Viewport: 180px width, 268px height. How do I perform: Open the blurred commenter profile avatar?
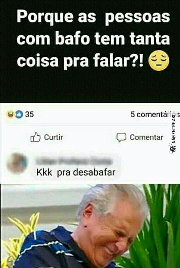17,163
